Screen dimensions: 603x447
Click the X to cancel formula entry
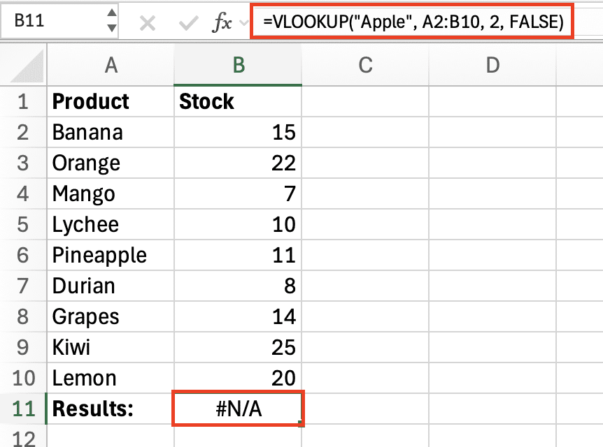(x=147, y=21)
